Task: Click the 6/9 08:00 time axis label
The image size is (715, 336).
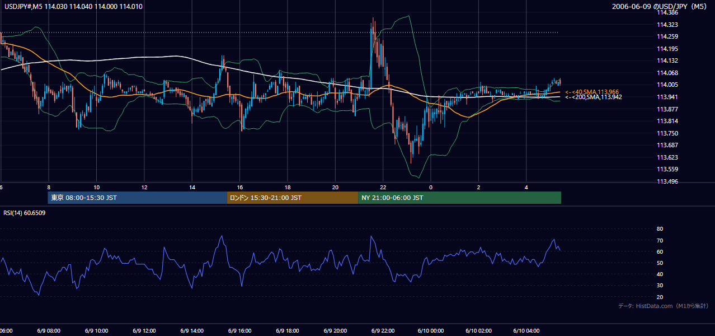Action: (x=49, y=331)
